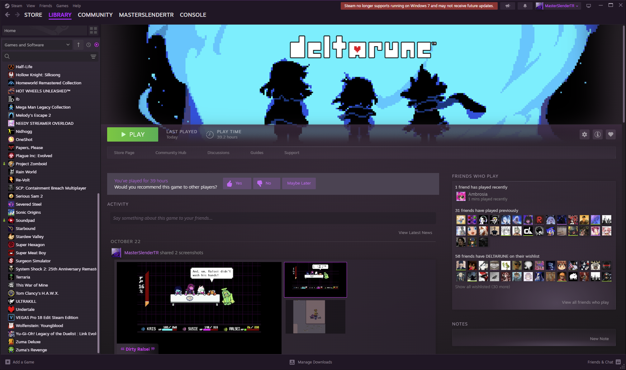Click the Add a Game plus icon
626x370 pixels.
8,362
